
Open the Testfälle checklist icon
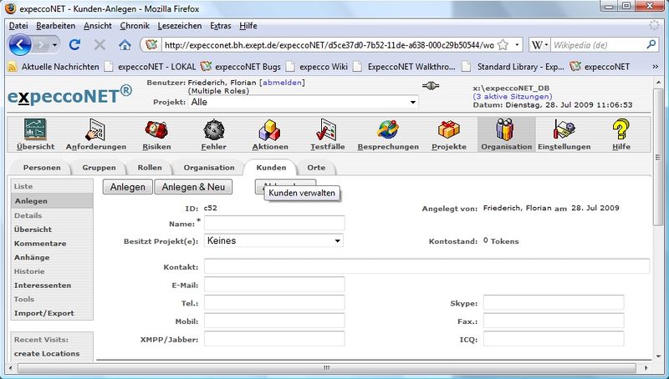click(x=327, y=130)
